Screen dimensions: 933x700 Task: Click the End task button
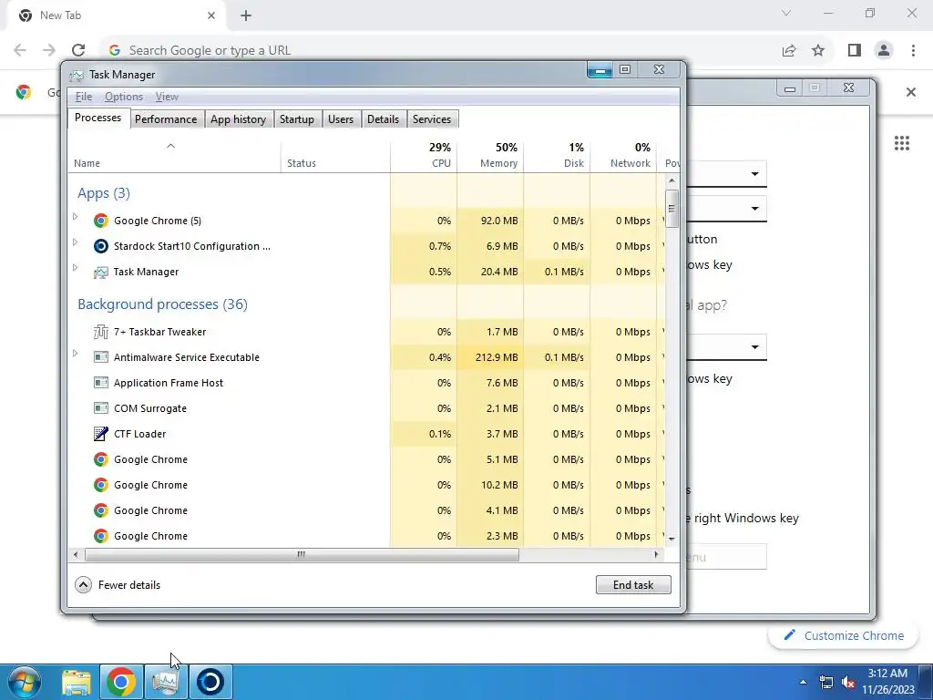633,585
